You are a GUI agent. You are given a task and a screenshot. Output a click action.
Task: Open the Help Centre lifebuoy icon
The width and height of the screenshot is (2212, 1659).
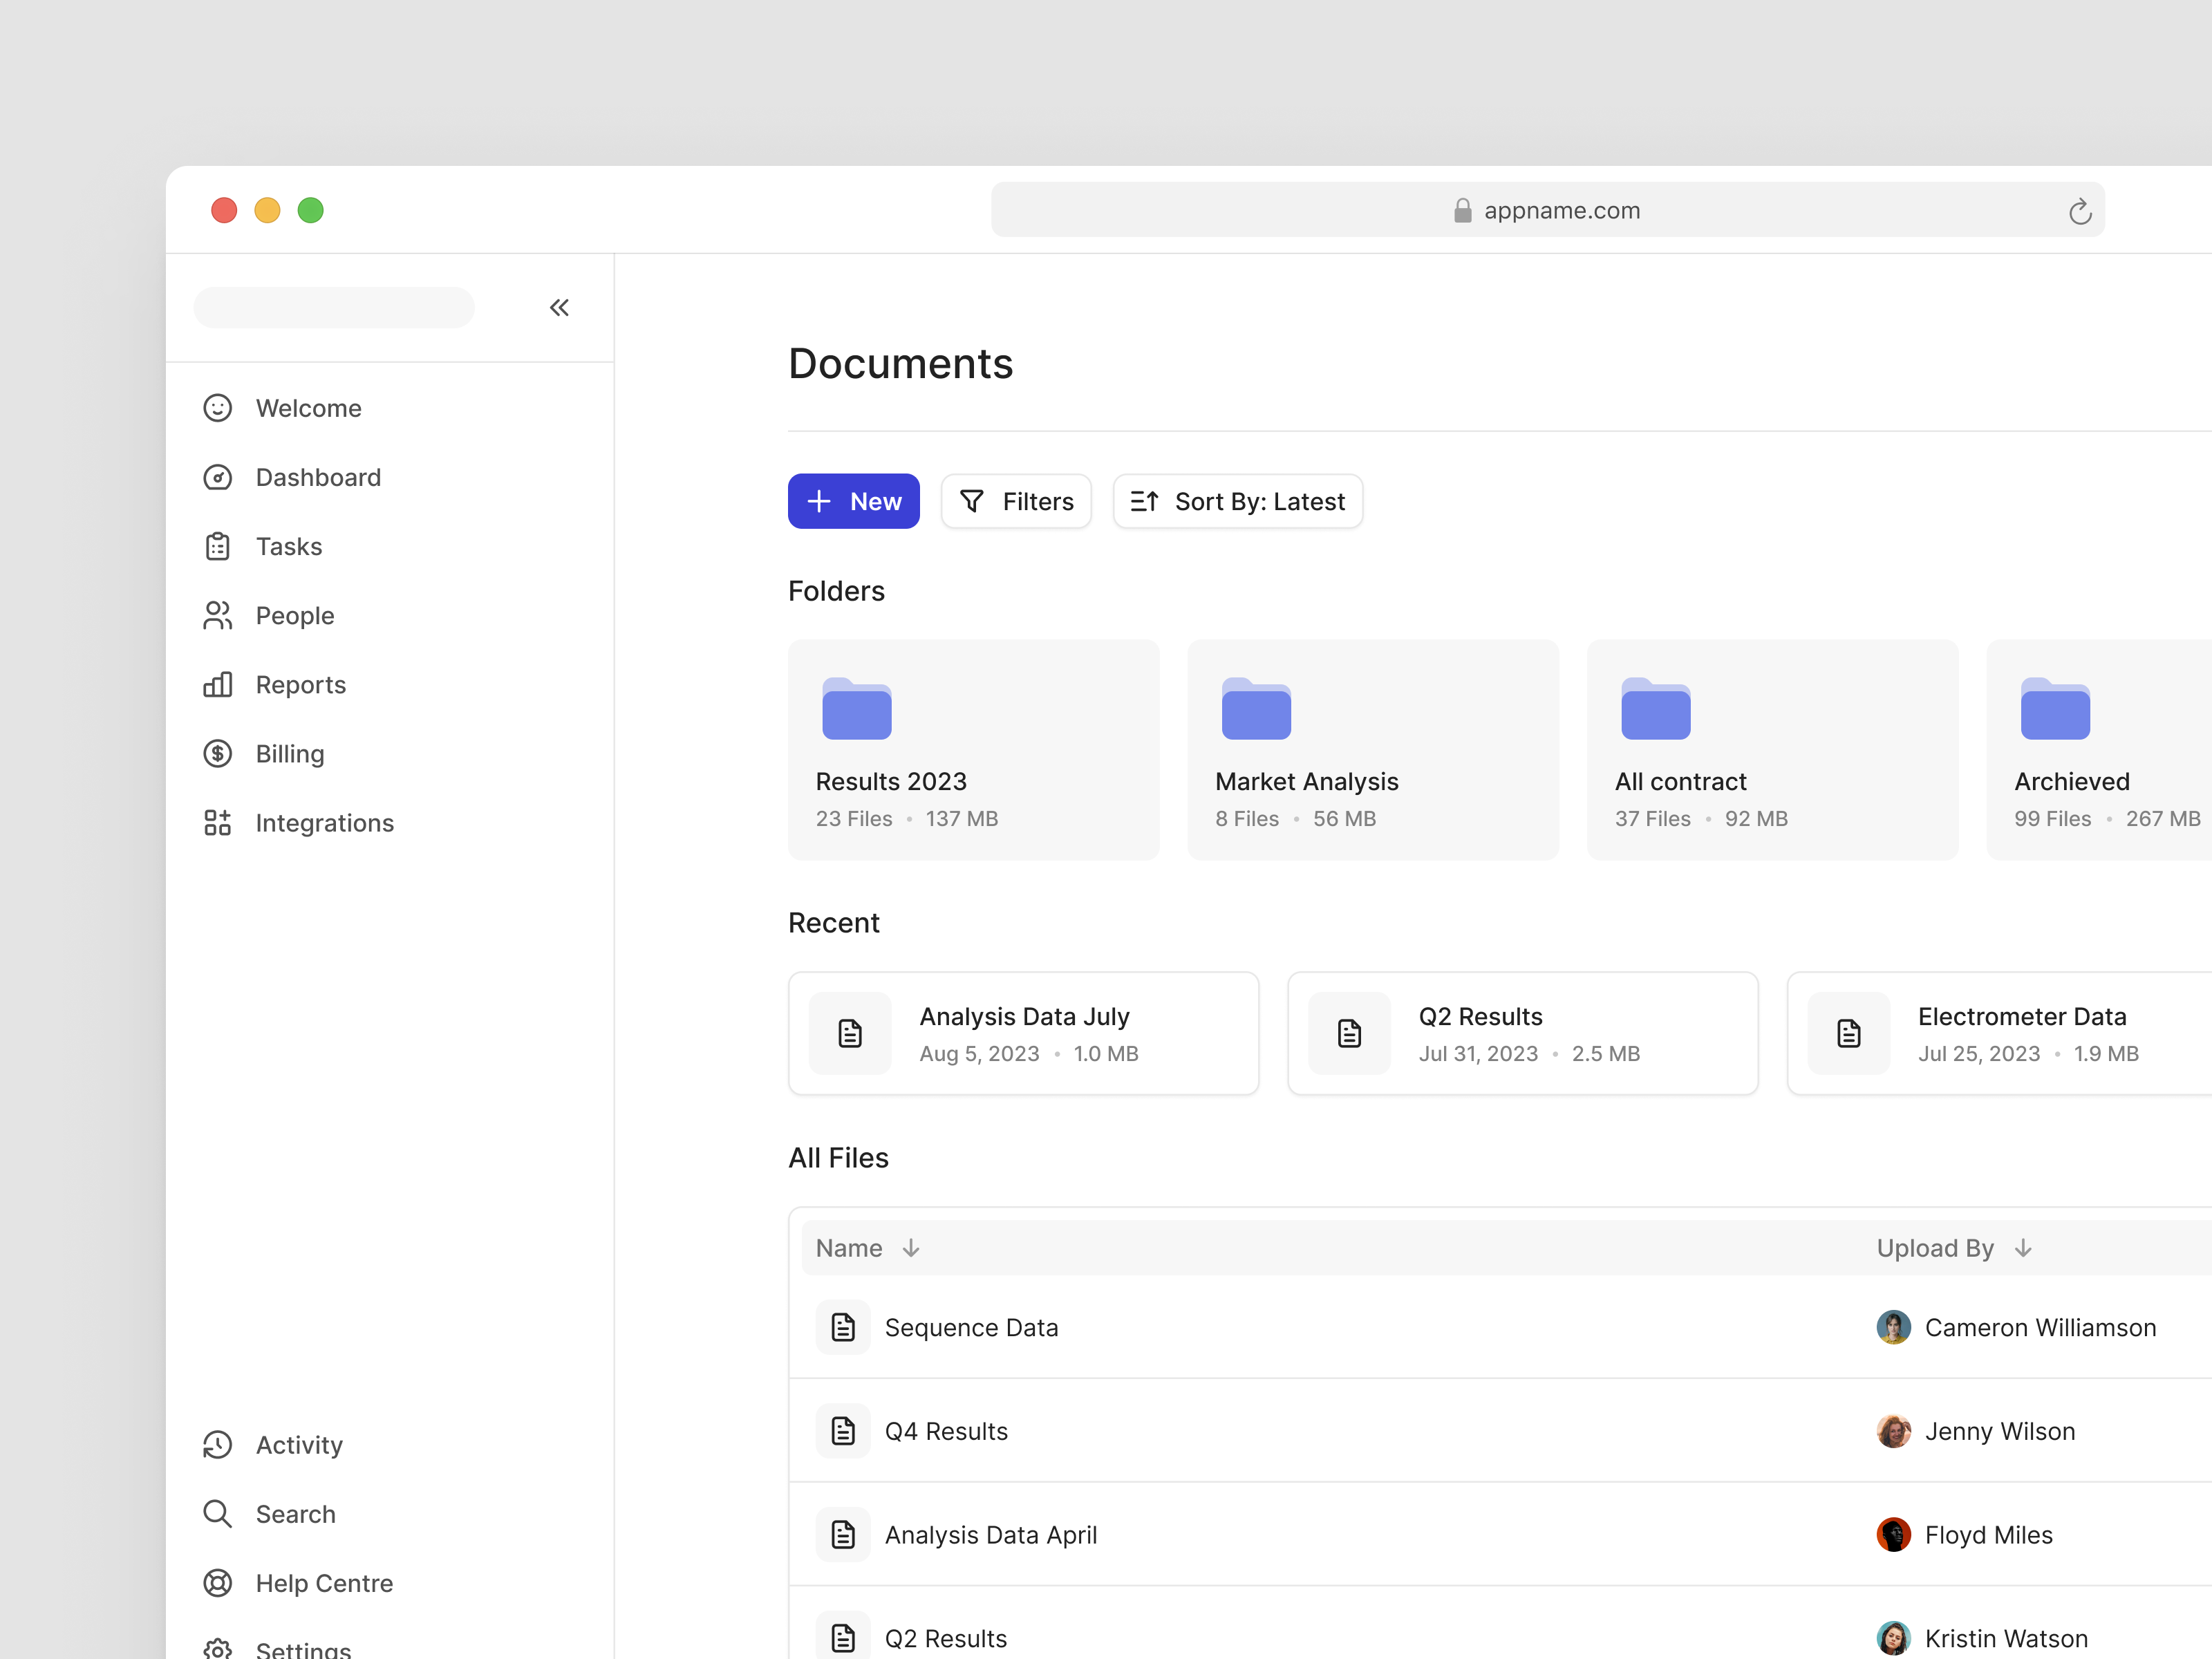click(x=217, y=1582)
